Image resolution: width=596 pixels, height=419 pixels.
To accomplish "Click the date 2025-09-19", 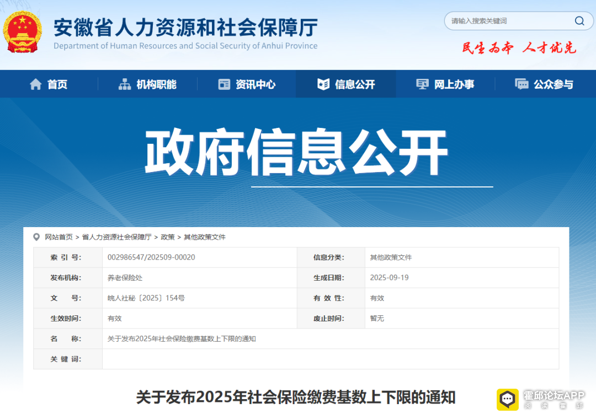I will click(x=389, y=278).
